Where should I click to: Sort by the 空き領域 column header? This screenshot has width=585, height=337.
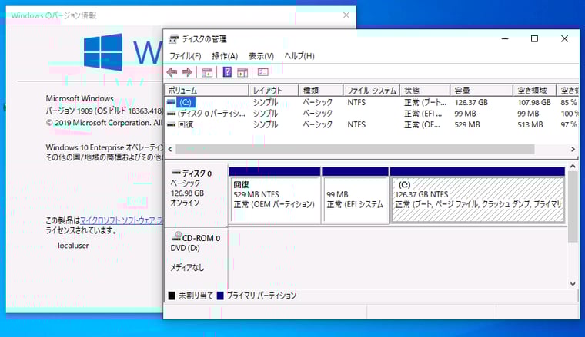coord(535,91)
